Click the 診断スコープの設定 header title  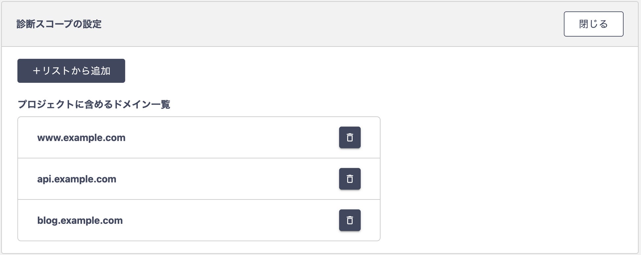click(x=59, y=24)
